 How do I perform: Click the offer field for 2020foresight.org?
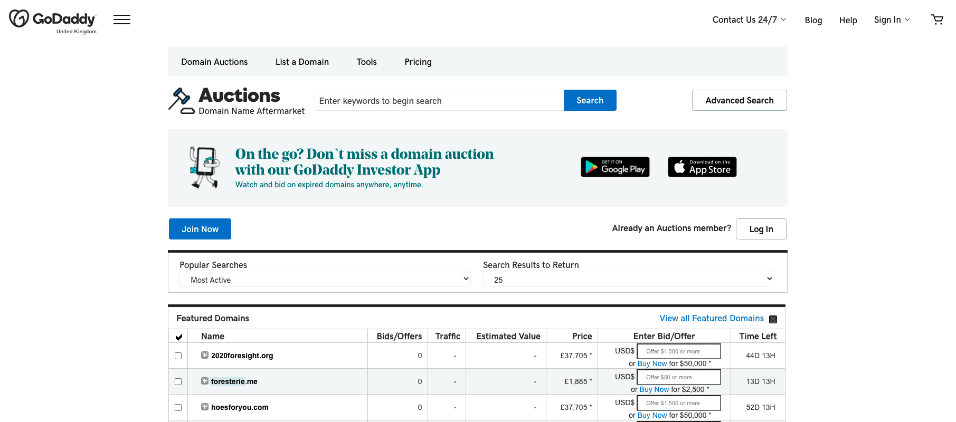[678, 351]
